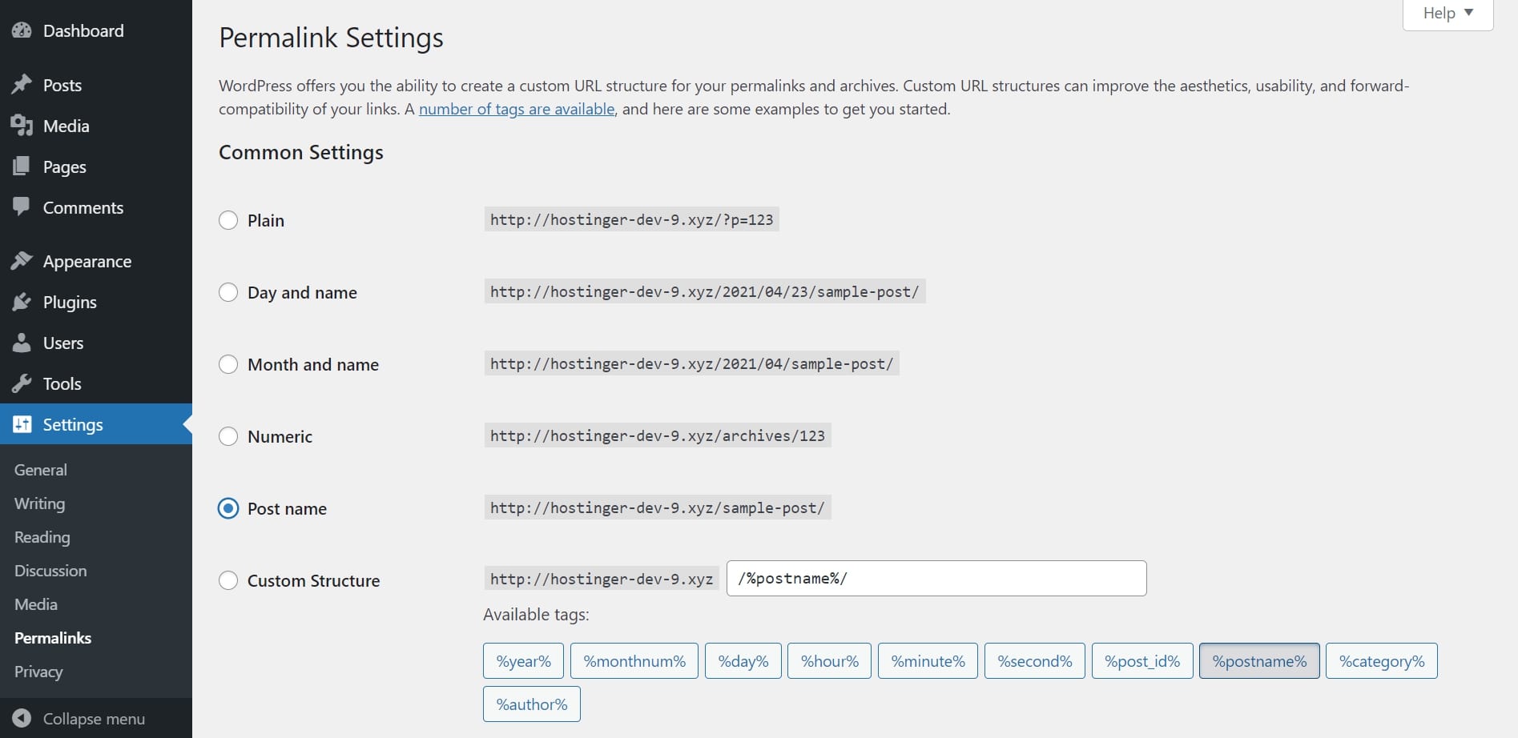
Task: Click the custom structure text field
Action: pos(936,578)
